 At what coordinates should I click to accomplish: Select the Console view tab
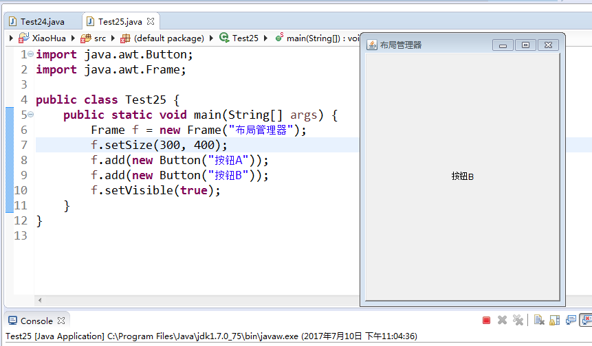point(36,321)
